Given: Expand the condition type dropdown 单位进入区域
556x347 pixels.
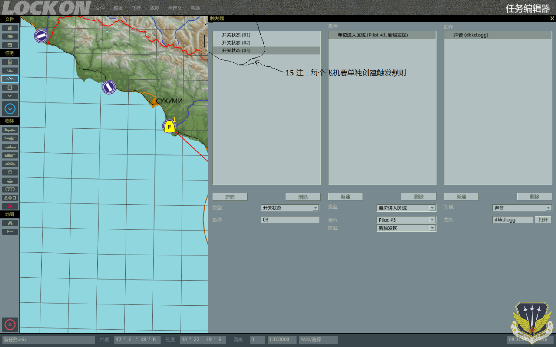Looking at the screenshot, I should (432, 208).
